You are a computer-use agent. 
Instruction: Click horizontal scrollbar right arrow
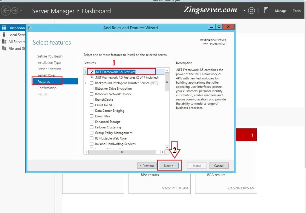(x=162, y=152)
